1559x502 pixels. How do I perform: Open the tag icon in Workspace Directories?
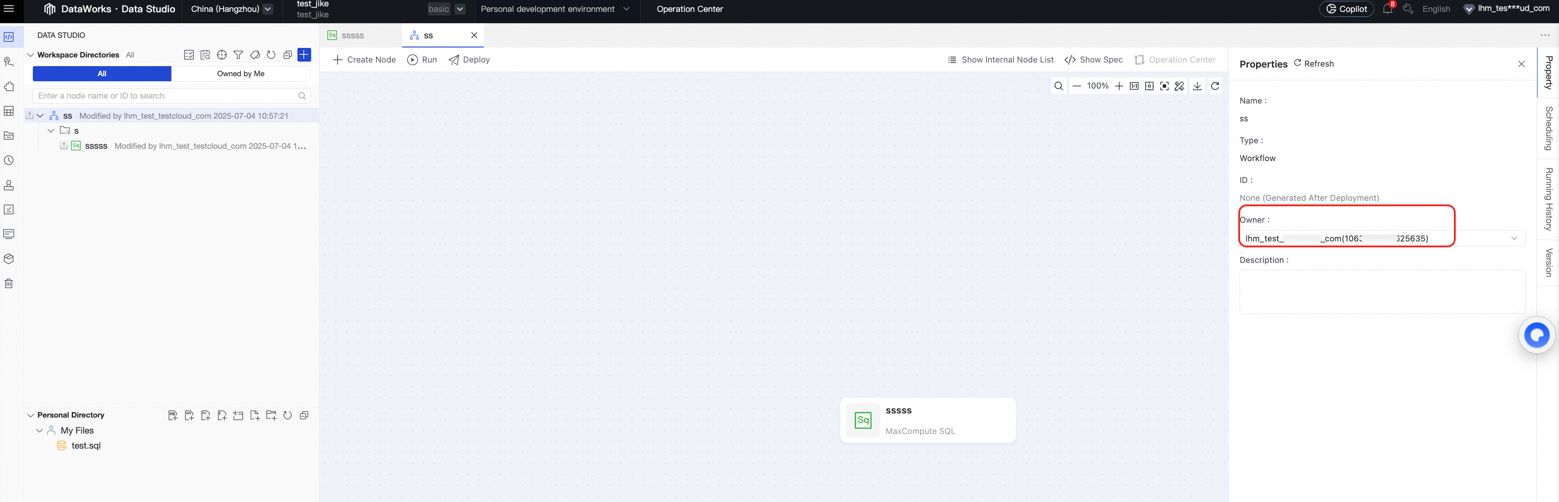[255, 55]
